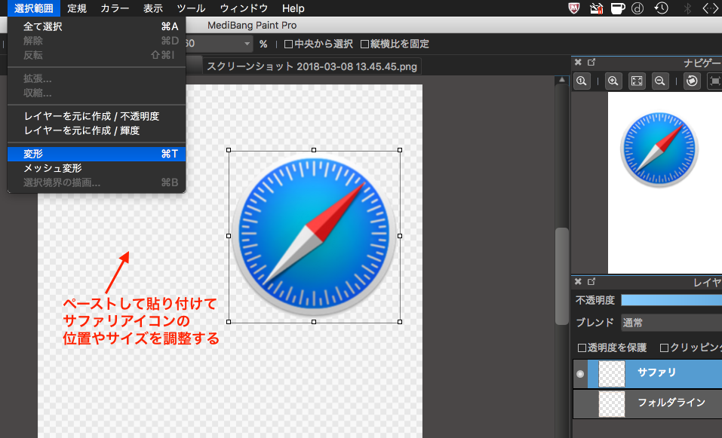The image size is (722, 438).
Task: Hide the サファリ layer via its visibility dot
Action: tap(580, 374)
